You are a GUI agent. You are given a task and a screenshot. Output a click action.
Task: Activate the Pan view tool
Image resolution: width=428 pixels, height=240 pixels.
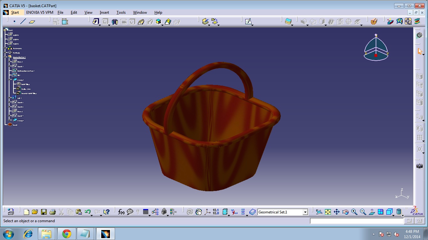337,212
